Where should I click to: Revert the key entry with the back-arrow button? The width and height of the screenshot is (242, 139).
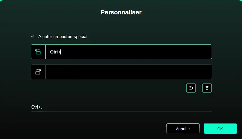(x=191, y=88)
